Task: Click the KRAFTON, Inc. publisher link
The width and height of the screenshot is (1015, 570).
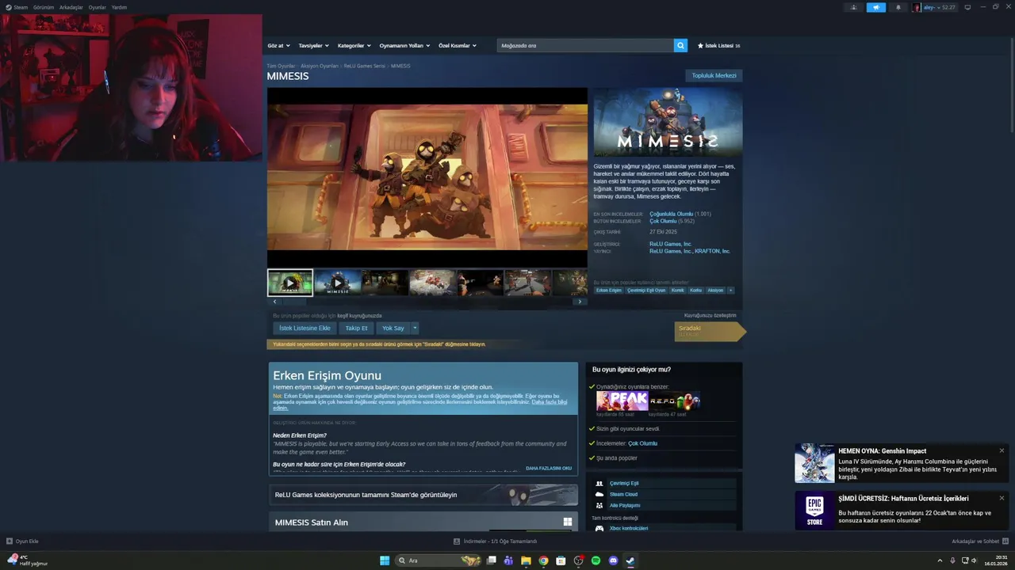Action: 712,251
